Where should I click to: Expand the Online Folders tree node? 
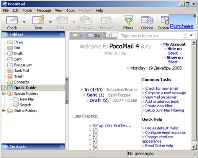coord(4,110)
